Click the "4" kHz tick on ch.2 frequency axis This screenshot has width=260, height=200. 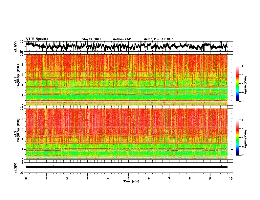pos(23,139)
